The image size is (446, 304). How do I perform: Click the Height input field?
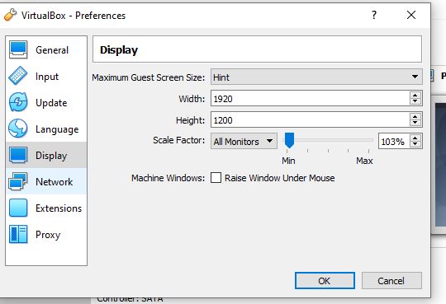tap(310, 119)
